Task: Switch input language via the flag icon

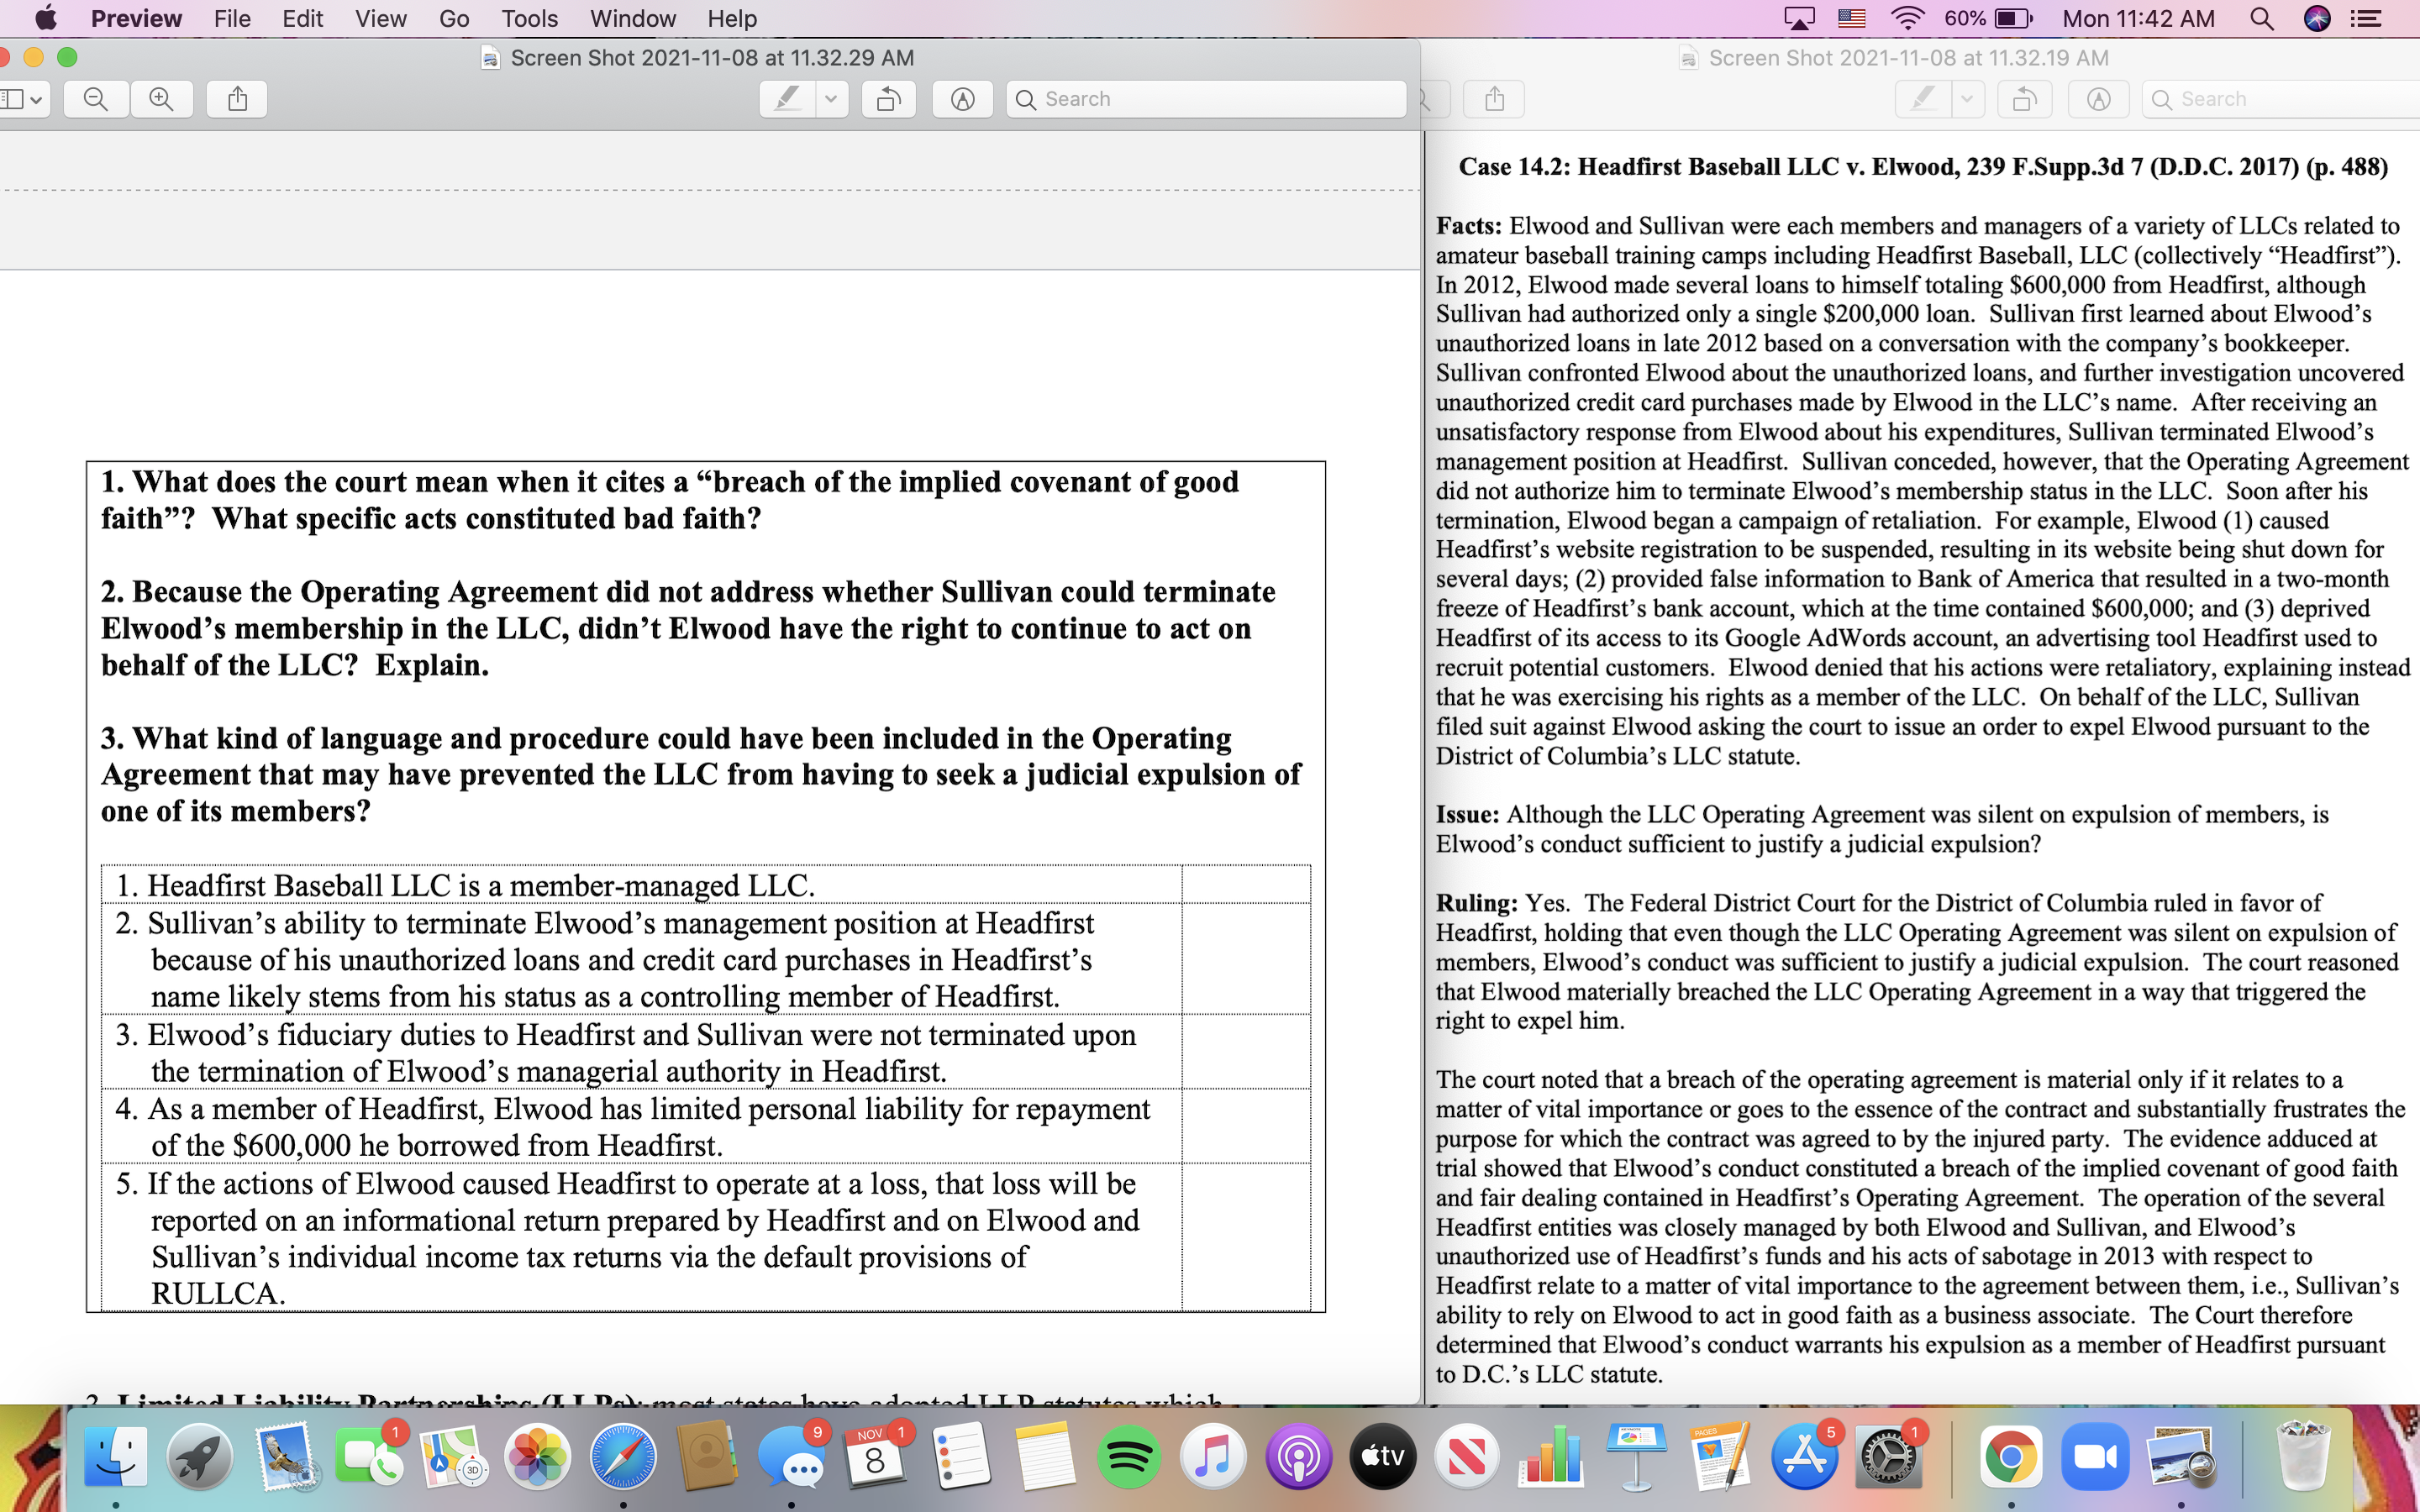Action: point(1852,18)
